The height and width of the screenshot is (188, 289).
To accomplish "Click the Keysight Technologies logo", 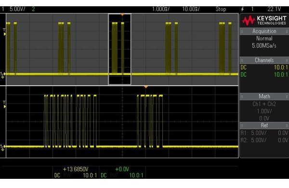I will click(264, 20).
